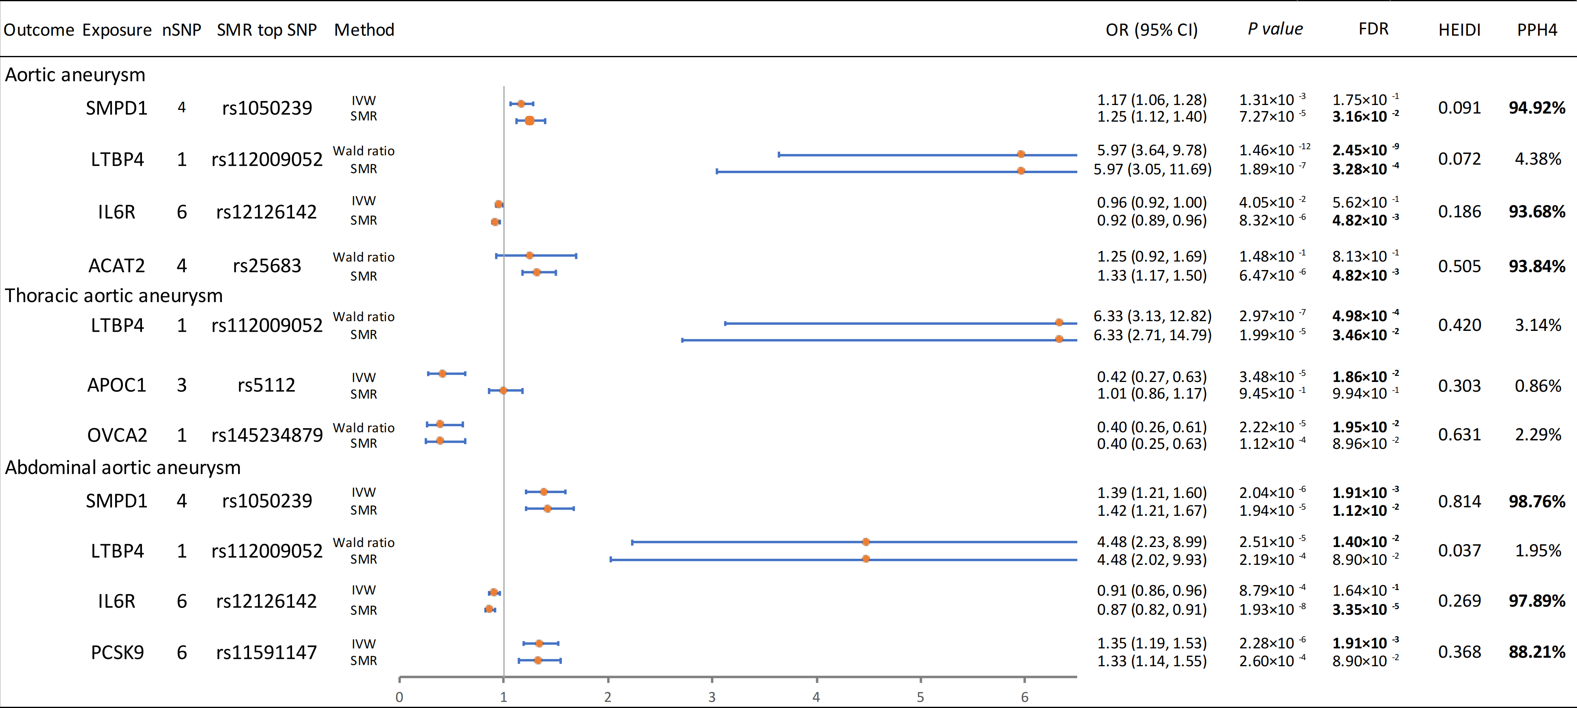Click the 98.76% PPH4 value
This screenshot has height=708, width=1577.
1536,502
